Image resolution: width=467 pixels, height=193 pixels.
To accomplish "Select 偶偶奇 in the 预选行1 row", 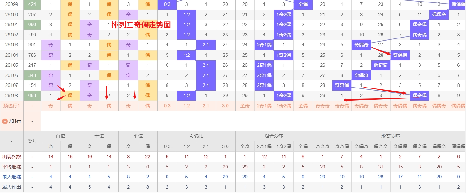I will pyautogui.click(x=439, y=106).
